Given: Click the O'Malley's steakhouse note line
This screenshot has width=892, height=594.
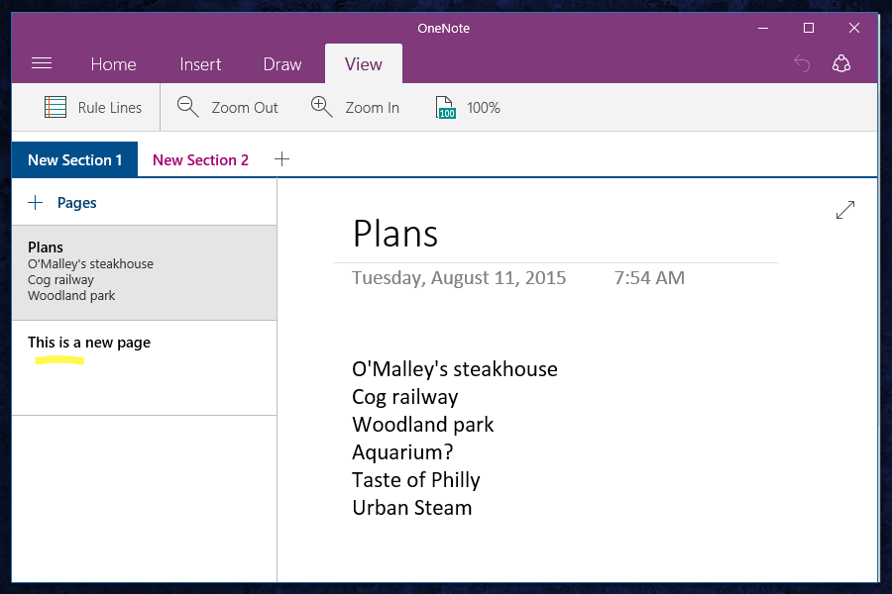Looking at the screenshot, I should click(x=455, y=369).
